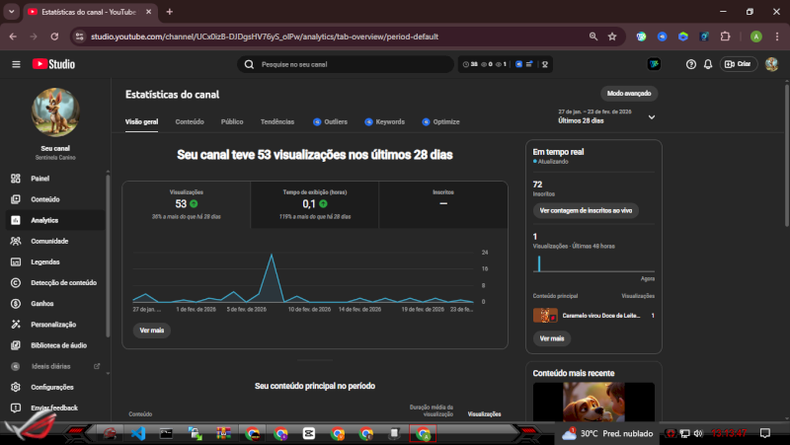Click the Comunidade sidebar icon
The width and height of the screenshot is (790, 445).
16,241
